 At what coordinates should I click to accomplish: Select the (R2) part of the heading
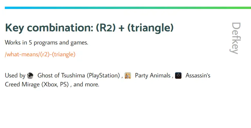coord(106,28)
